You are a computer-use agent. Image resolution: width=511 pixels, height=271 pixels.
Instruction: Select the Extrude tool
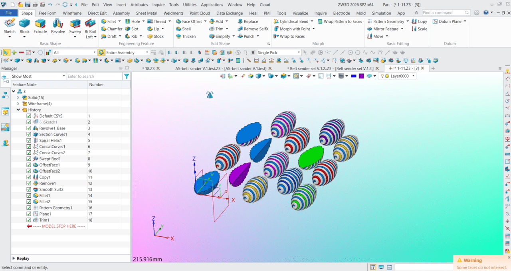click(x=40, y=26)
